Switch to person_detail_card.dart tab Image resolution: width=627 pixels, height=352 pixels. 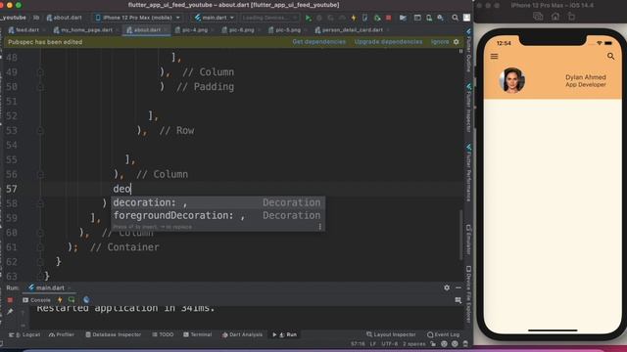(x=353, y=30)
